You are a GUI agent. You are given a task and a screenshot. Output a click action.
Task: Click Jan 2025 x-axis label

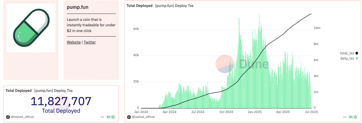255,112
